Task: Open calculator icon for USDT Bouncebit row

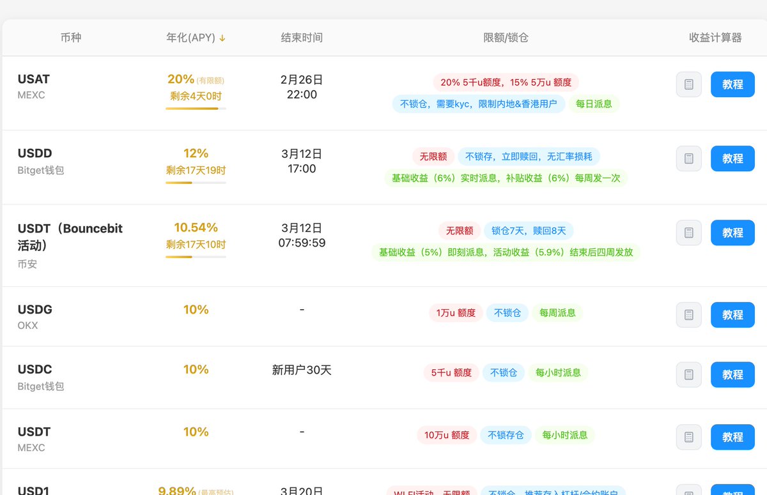Action: [x=689, y=232]
